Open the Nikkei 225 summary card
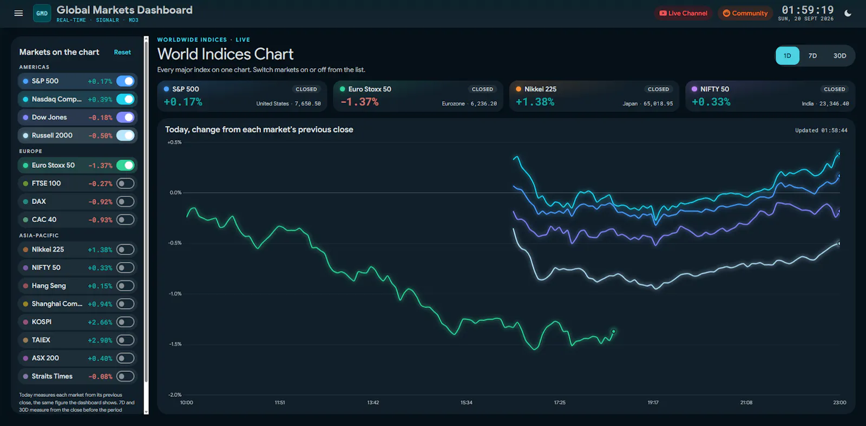This screenshot has height=426, width=866. point(594,96)
